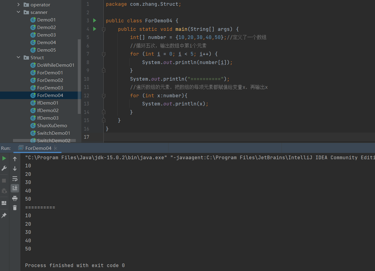The width and height of the screenshot is (375, 271).
Task: Toggle Pin Tab in the Run panel
Action: [x=4, y=215]
